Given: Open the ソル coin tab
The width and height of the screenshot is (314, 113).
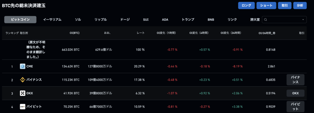Looking at the screenshot, I should 78,20.
